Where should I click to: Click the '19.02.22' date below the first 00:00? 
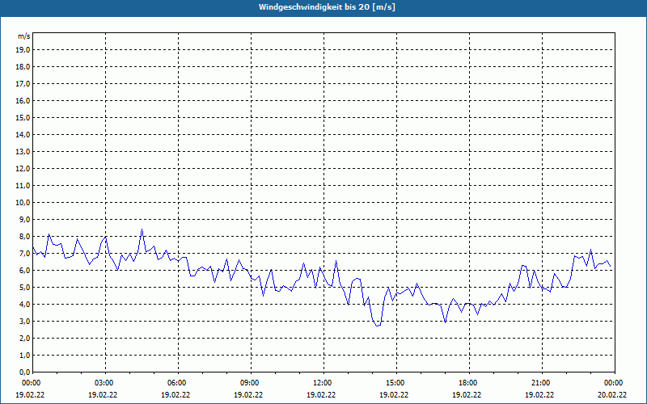(x=30, y=394)
